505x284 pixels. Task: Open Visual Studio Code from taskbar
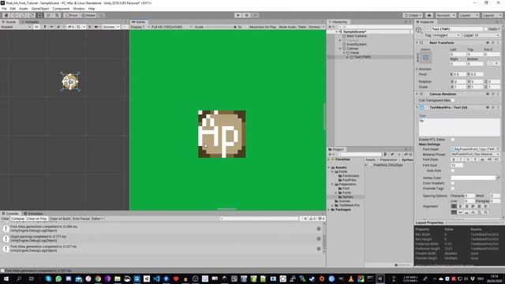click(x=156, y=278)
